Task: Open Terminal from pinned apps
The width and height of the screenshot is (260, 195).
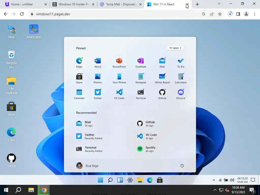Action: click(x=141, y=94)
